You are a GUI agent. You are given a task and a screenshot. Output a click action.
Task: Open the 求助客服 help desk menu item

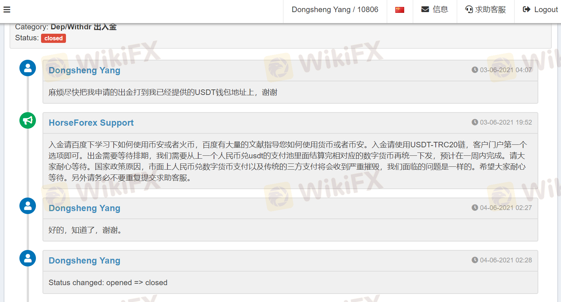(486, 10)
